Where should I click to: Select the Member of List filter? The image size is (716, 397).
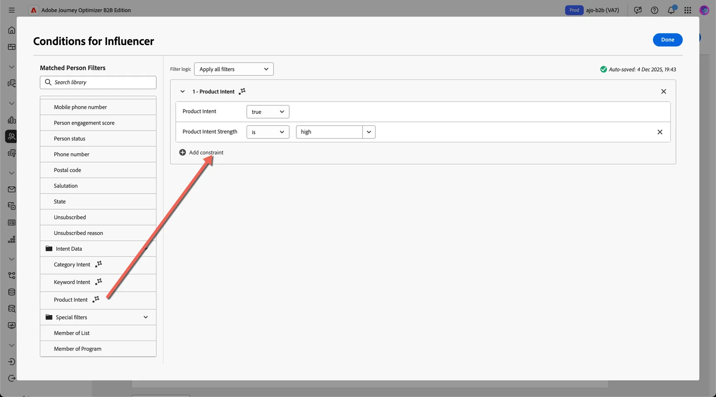(x=98, y=333)
